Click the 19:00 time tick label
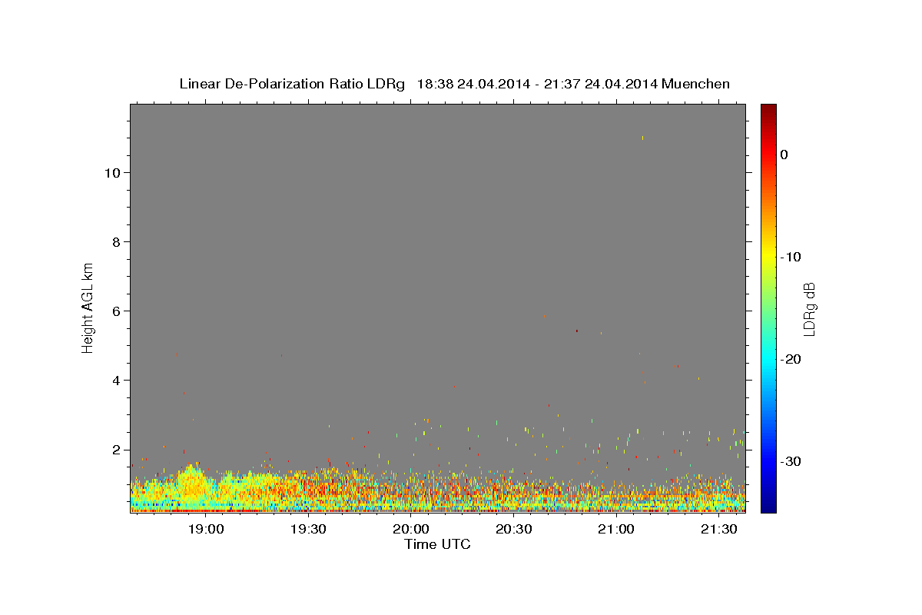The width and height of the screenshot is (922, 615). click(206, 530)
